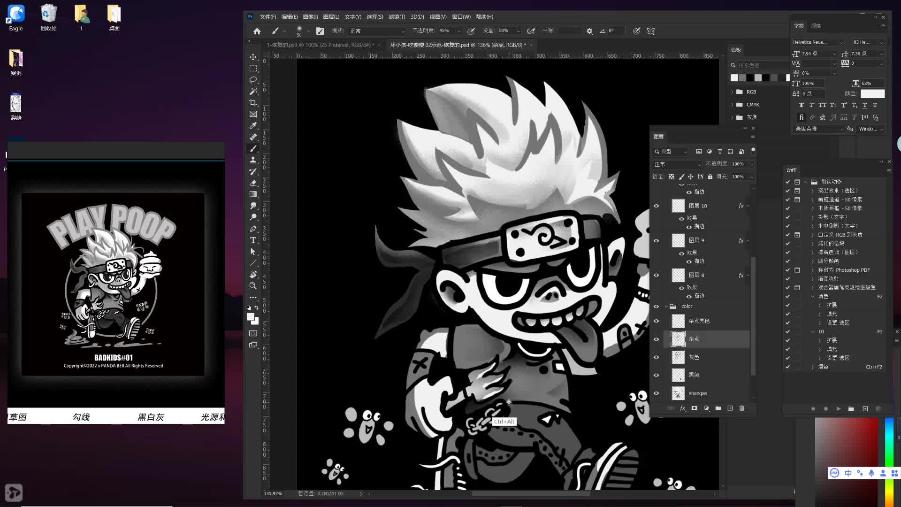Select the Zoom tool
The image size is (901, 507).
click(253, 286)
